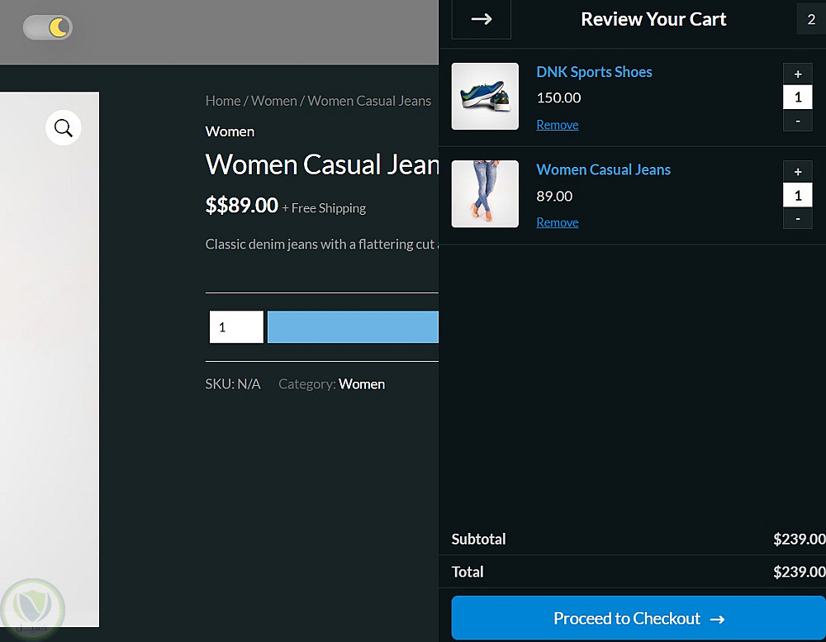Click the product quantity input field
Screen dimensions: 826x642
(x=236, y=327)
